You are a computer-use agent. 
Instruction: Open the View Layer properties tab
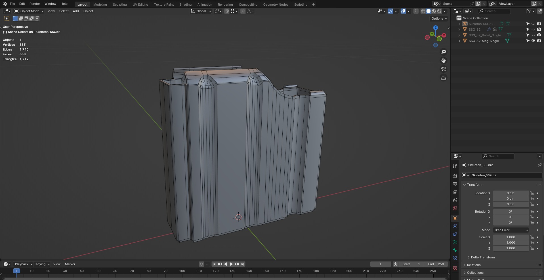[455, 192]
